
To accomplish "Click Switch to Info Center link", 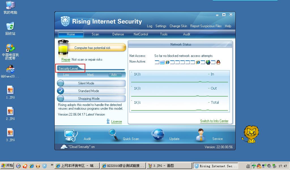I will click(214, 121).
